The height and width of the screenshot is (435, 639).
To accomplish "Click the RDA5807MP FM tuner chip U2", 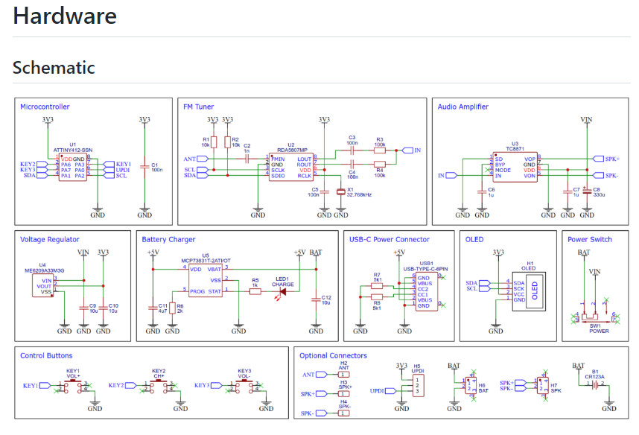I will click(x=292, y=168).
